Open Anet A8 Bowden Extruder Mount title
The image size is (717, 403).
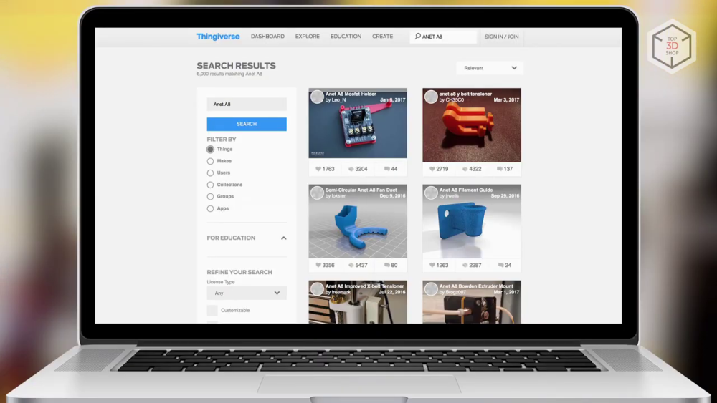(476, 286)
